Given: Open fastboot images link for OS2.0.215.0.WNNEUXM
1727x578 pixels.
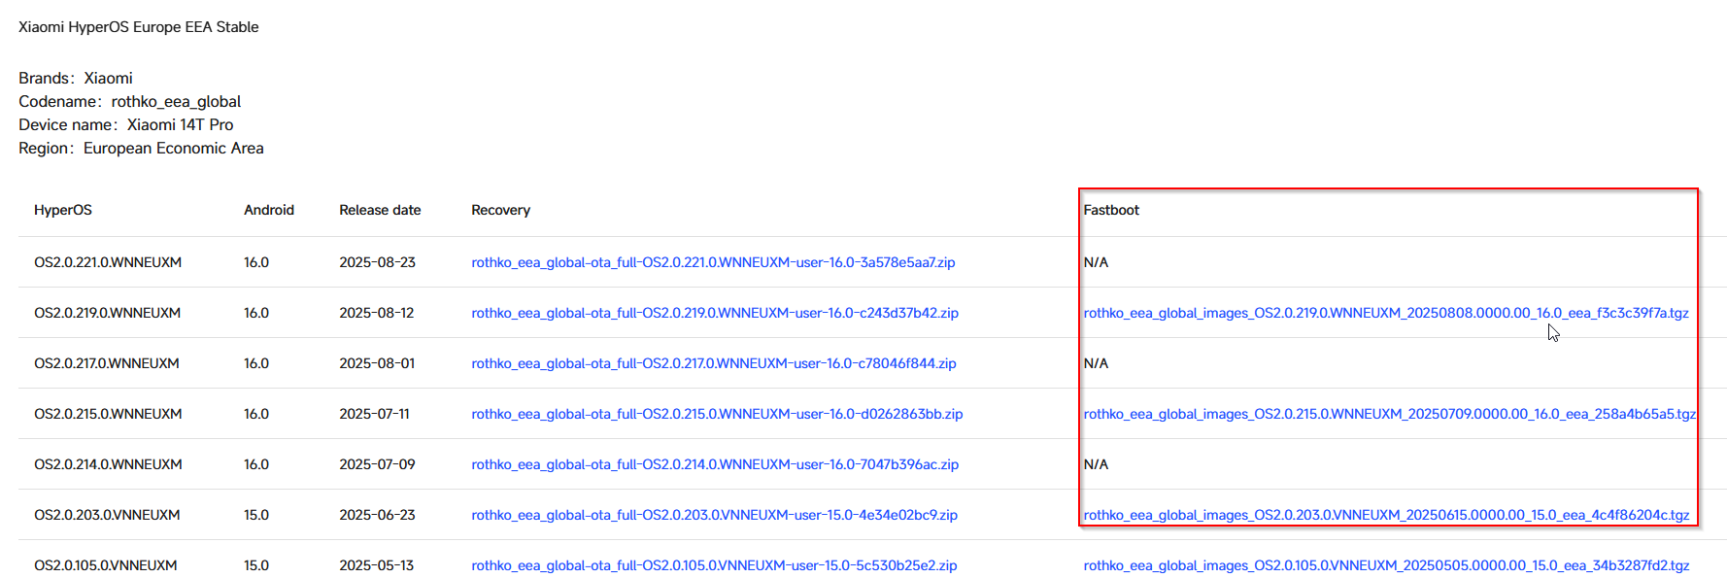Looking at the screenshot, I should point(1389,414).
